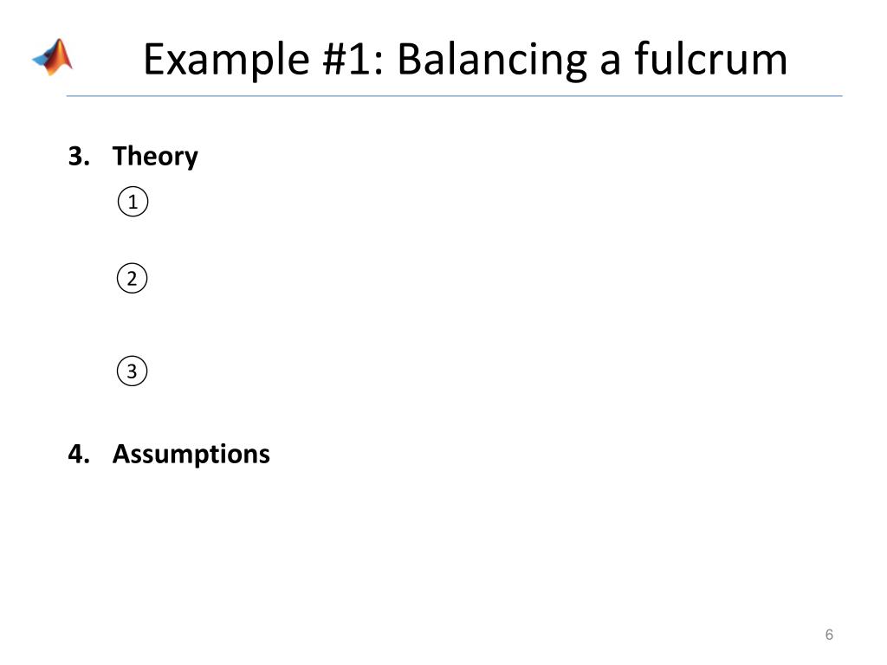Click empty space right of circled 3
Image resolution: width=887 pixels, height=665 pixels.
tap(452, 371)
